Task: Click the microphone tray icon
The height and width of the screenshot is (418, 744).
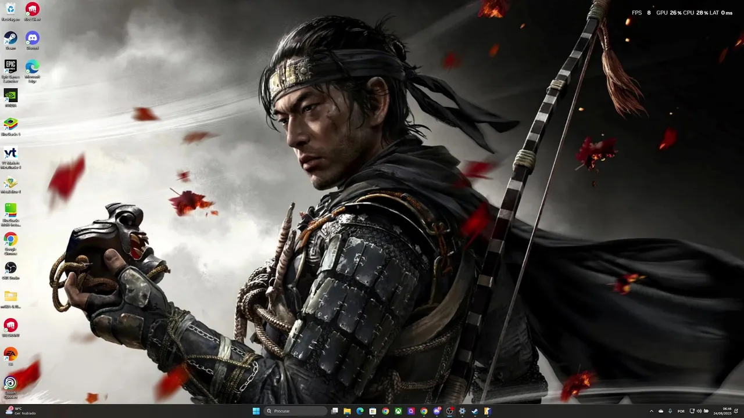Action: pos(670,411)
